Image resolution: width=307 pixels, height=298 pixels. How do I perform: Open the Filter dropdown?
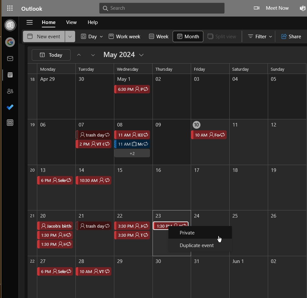pyautogui.click(x=260, y=36)
